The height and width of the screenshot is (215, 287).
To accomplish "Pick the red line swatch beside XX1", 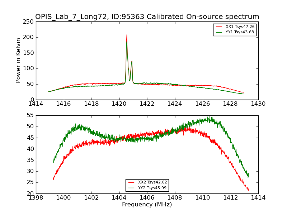I will [x=218, y=27].
